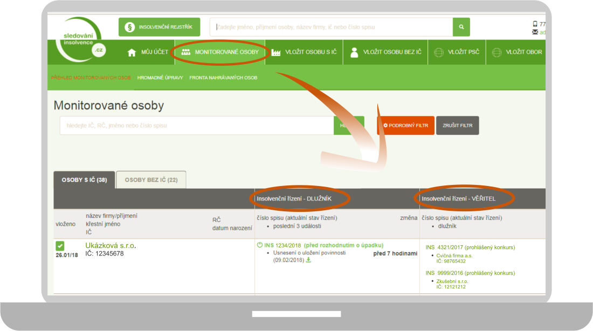This screenshot has height=331, width=593.
Task: Download the Usnesení document via green arrow
Action: [x=308, y=260]
